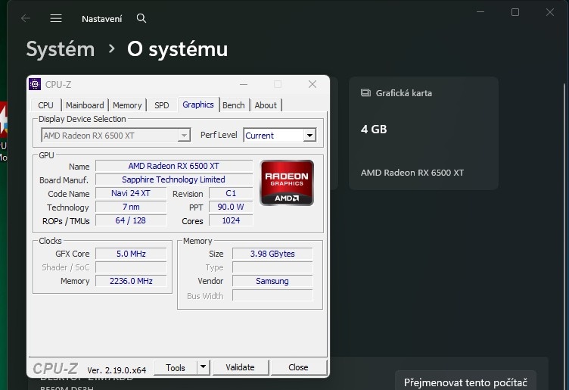
Task: Switch to the CPU tab
Action: [45, 105]
